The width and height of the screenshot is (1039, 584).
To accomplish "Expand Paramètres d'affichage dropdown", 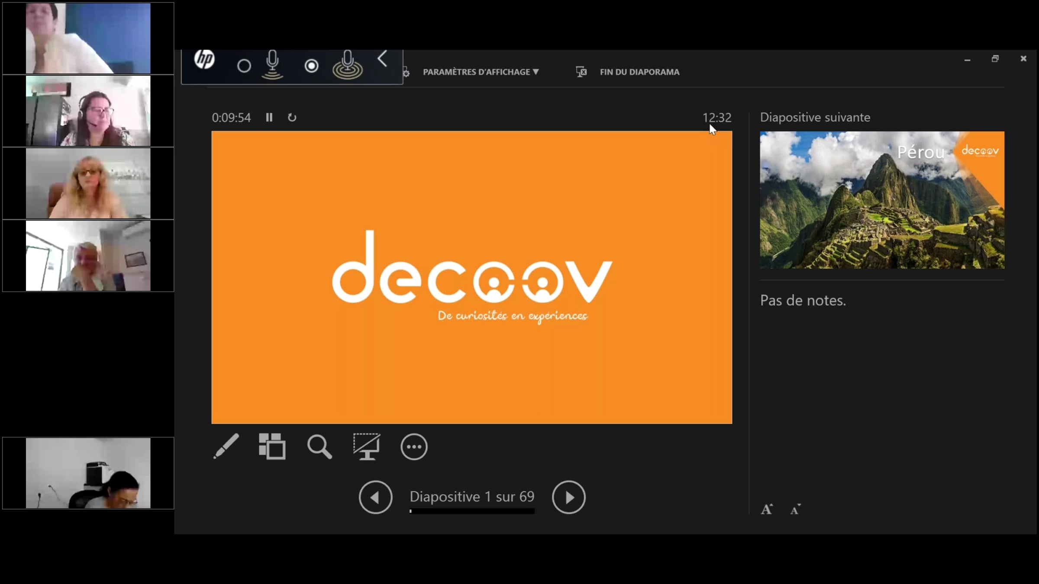I will [481, 72].
